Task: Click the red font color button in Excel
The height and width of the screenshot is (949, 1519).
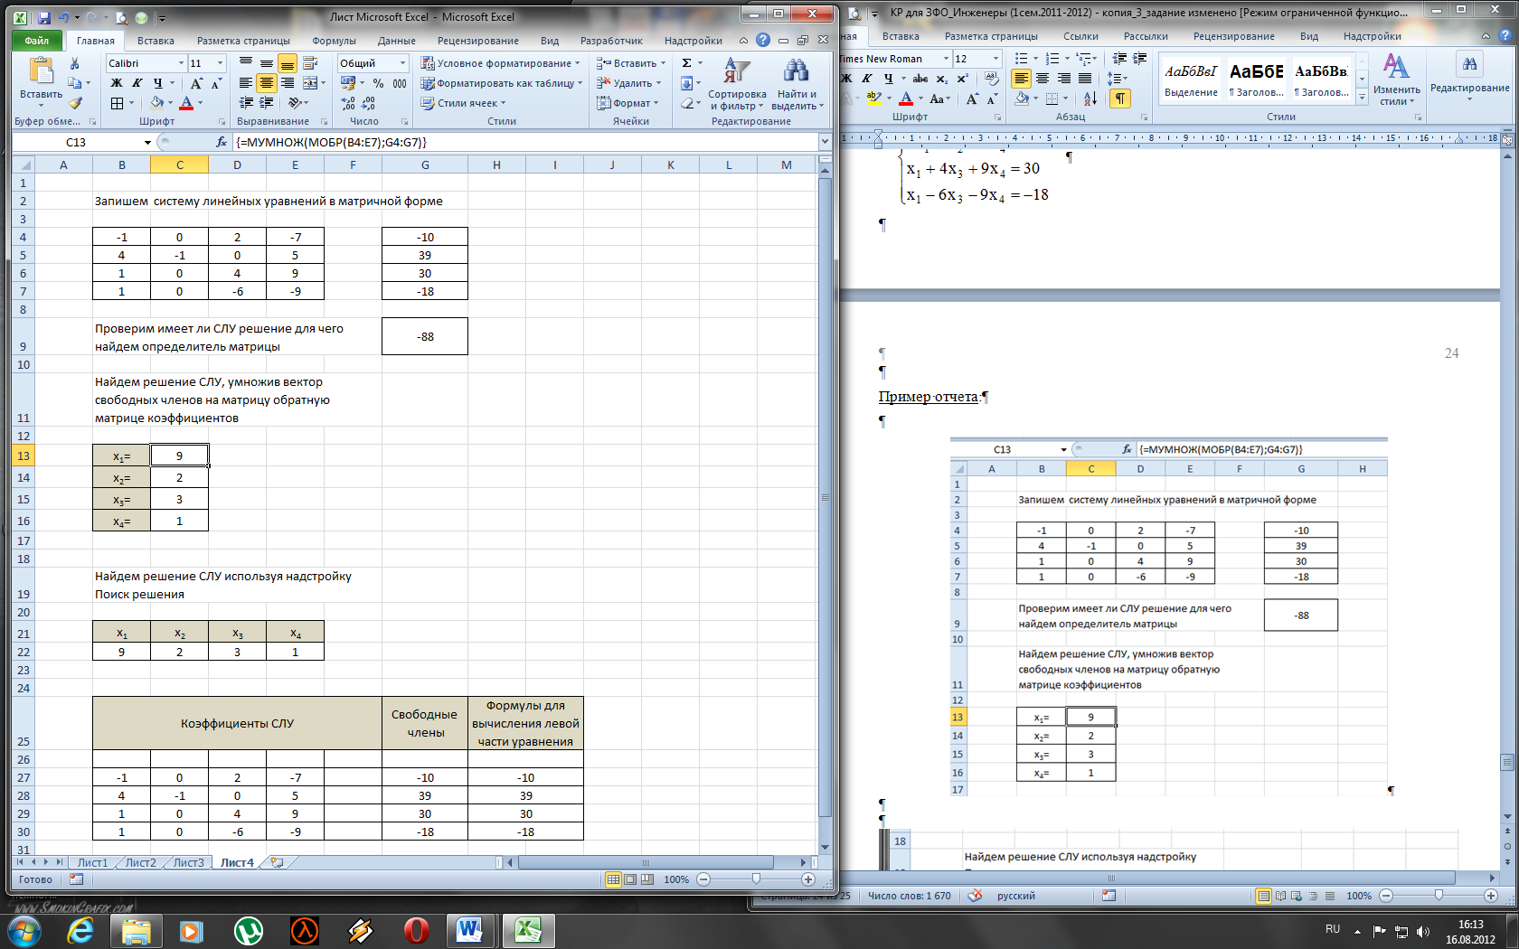Action: coord(186,103)
